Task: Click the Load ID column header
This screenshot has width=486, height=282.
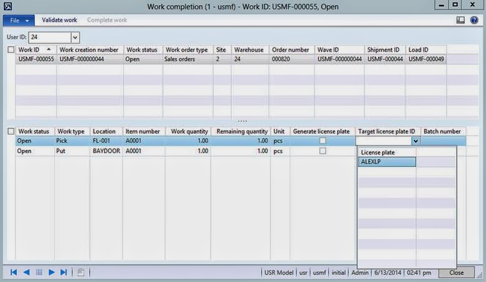Action: (x=426, y=50)
